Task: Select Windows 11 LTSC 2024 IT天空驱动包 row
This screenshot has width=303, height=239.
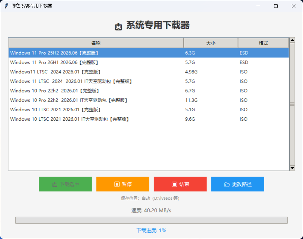Action: 148,81
